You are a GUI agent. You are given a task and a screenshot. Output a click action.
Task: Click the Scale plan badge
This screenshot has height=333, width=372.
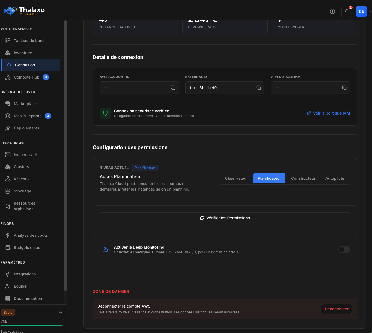click(x=8, y=313)
